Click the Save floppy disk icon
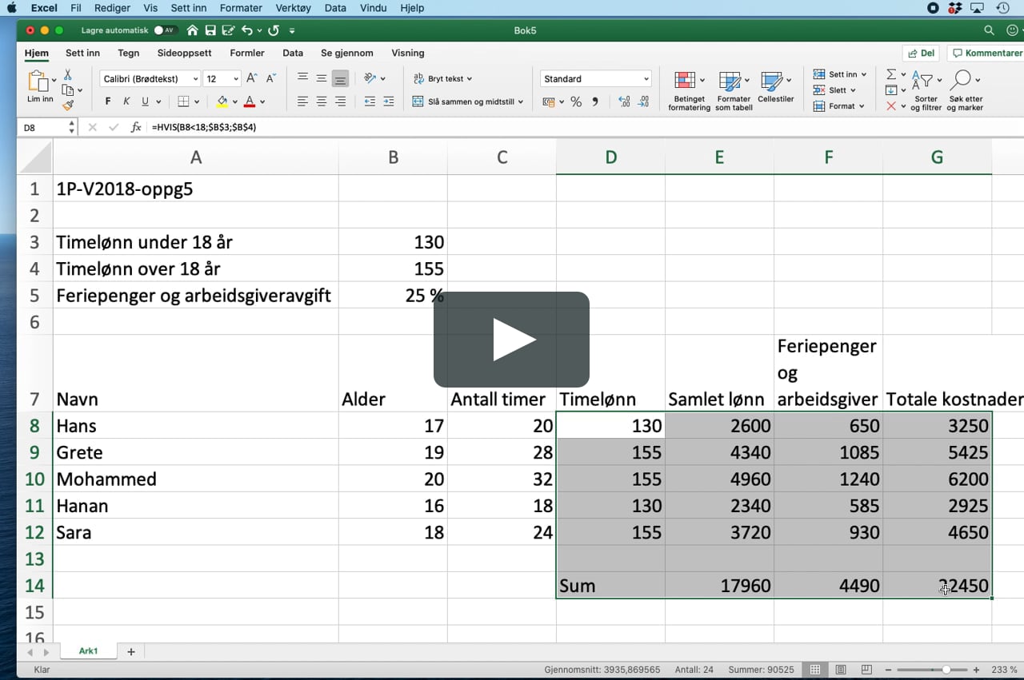Viewport: 1024px width, 680px height. tap(210, 30)
